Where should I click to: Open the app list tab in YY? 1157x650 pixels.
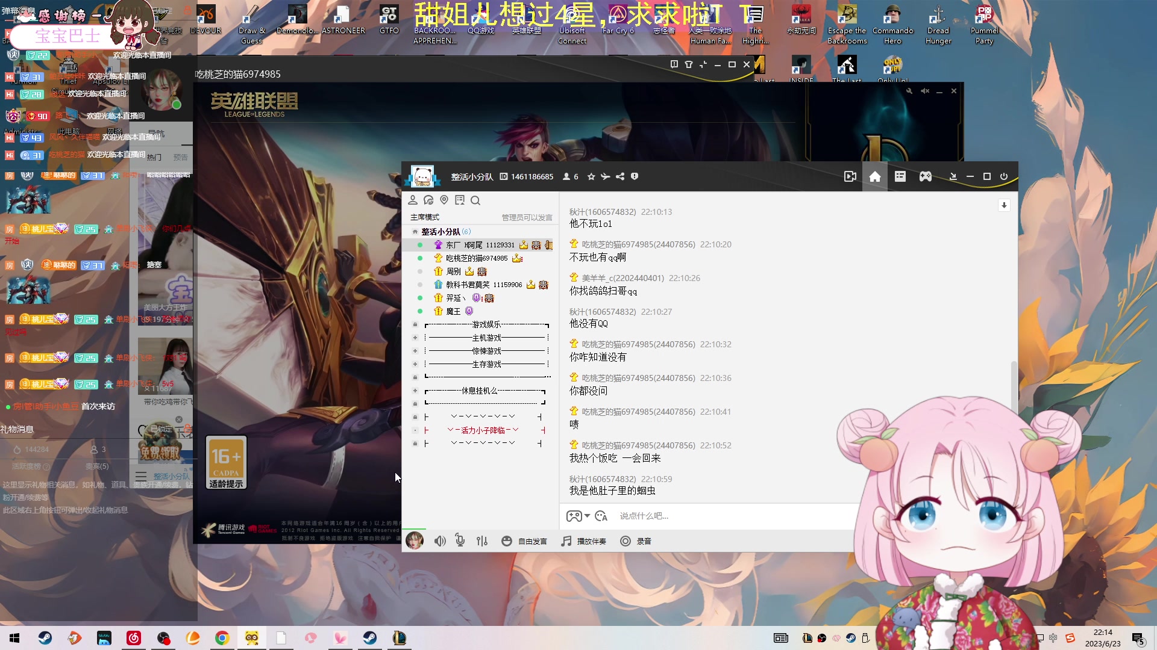pos(900,176)
